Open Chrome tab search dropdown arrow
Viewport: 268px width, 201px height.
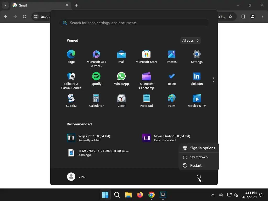point(5,5)
